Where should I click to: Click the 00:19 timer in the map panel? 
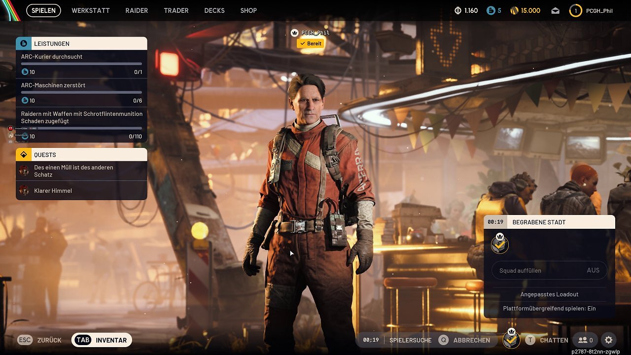(495, 222)
